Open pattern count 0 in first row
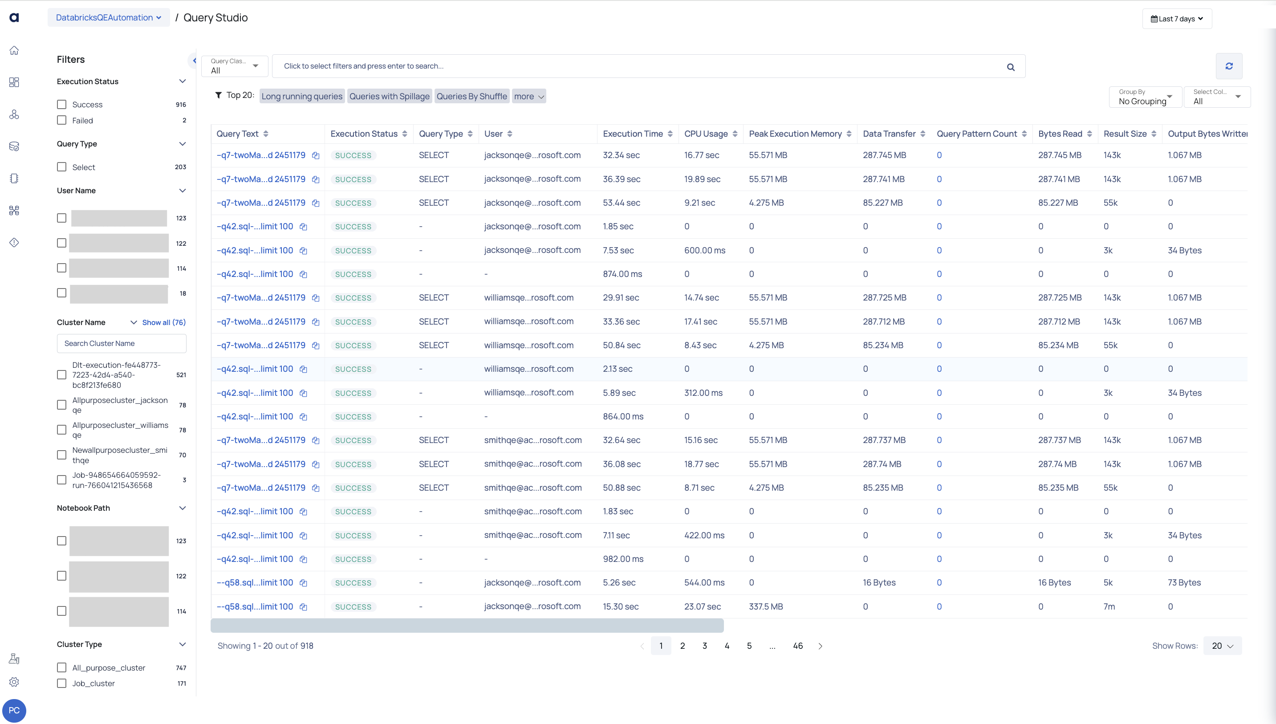 tap(939, 155)
